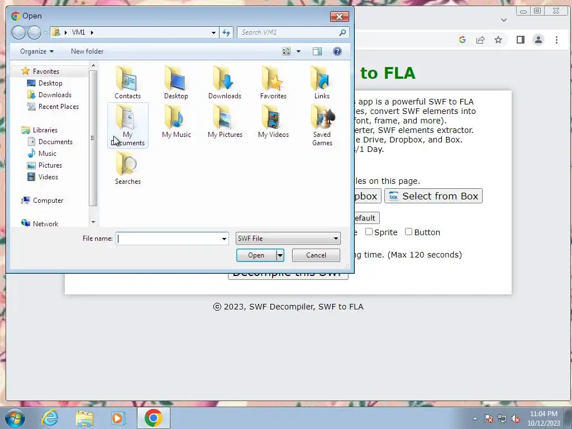Open the Contacts folder

click(127, 83)
